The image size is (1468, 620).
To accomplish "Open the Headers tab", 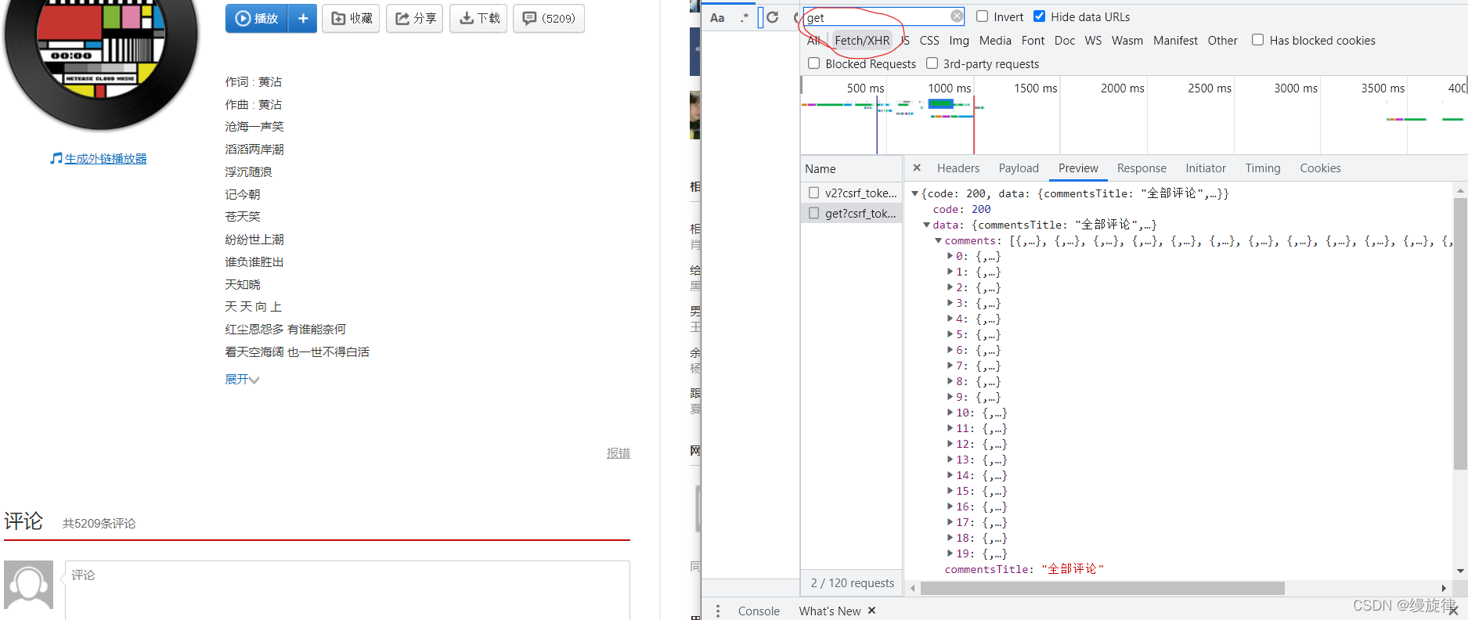I will 958,168.
